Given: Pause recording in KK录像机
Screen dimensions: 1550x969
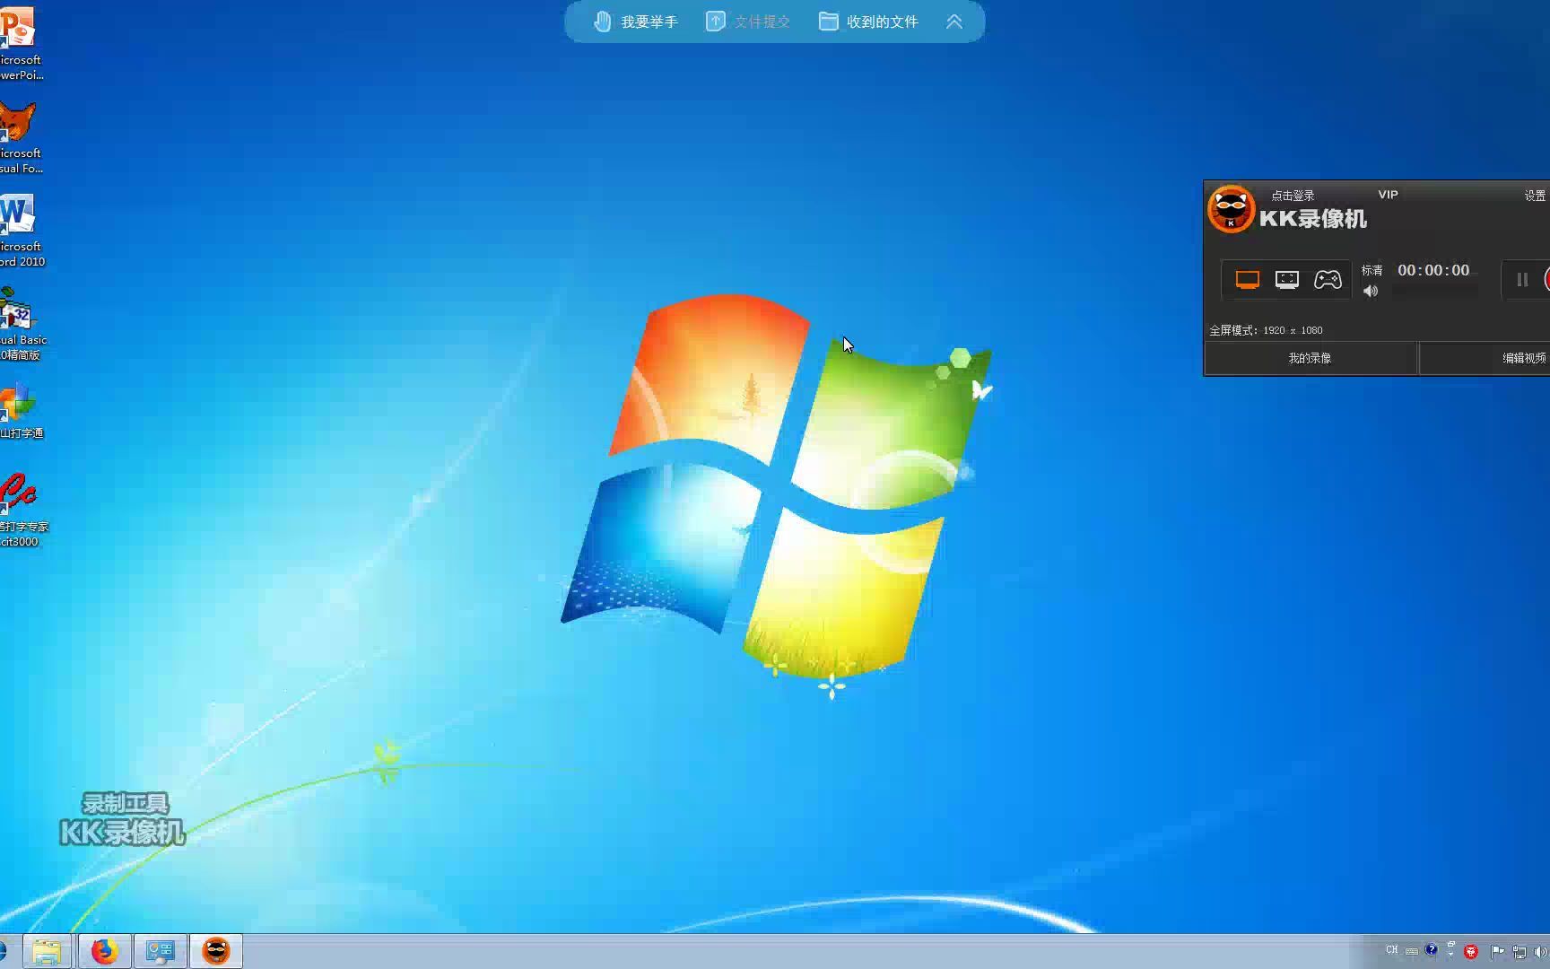Looking at the screenshot, I should [x=1522, y=280].
